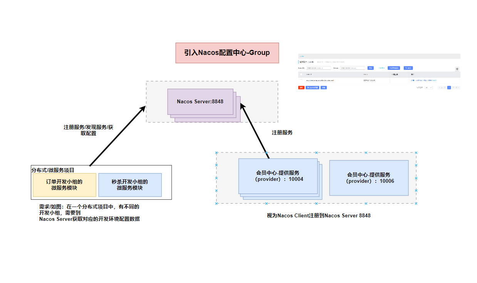The height and width of the screenshot is (283, 477).
Task: Click top-right corner handle of provider group
Action: pos(416,153)
